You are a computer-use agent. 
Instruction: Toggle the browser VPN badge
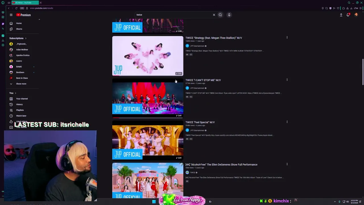coord(22,8)
